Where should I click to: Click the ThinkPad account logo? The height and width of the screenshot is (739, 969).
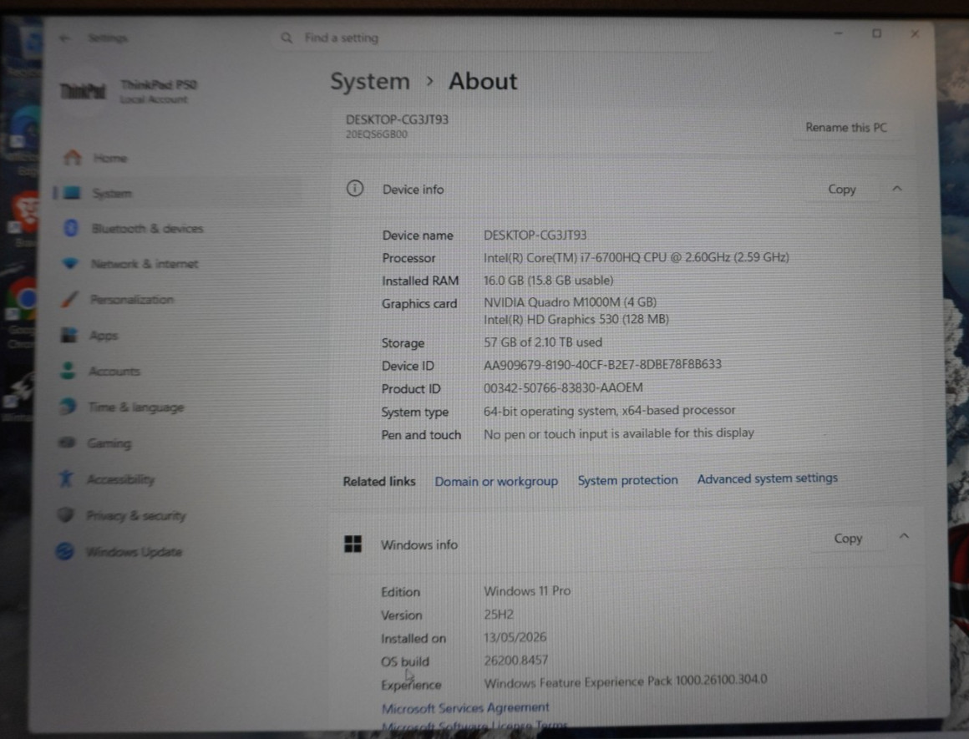click(83, 92)
